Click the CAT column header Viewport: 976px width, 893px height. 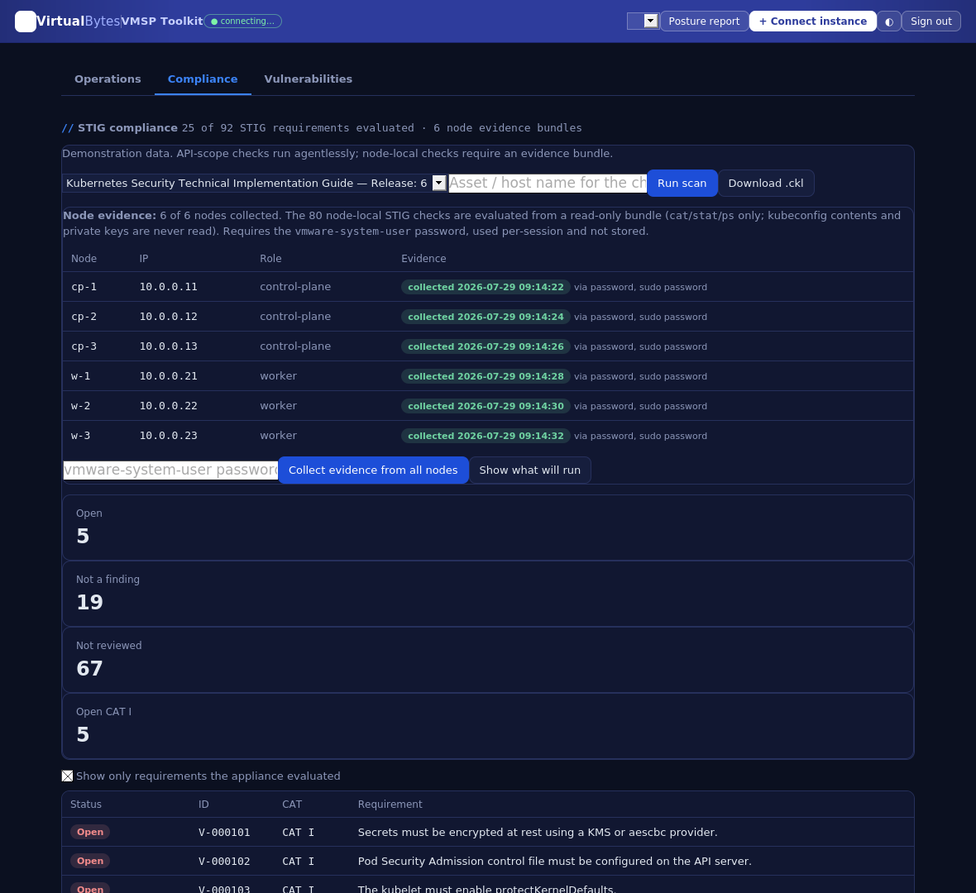292,804
